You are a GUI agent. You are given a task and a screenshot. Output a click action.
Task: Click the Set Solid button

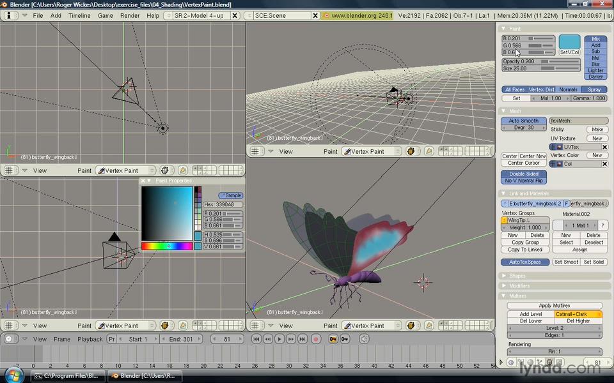tap(594, 262)
